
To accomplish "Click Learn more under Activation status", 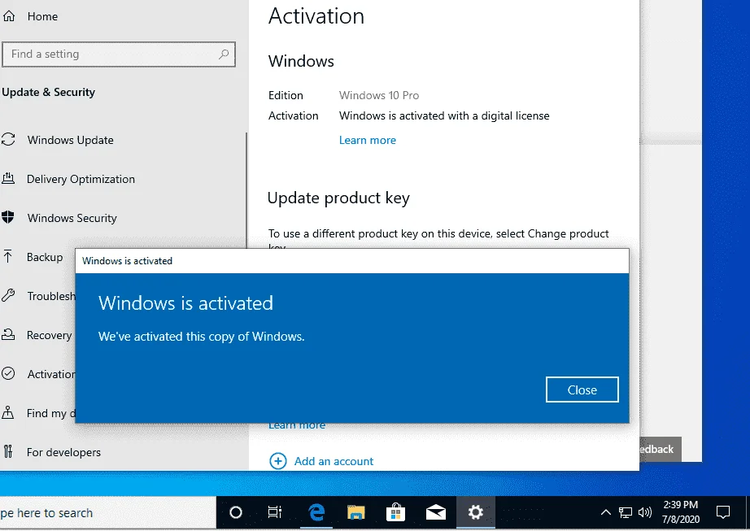I will [x=368, y=140].
